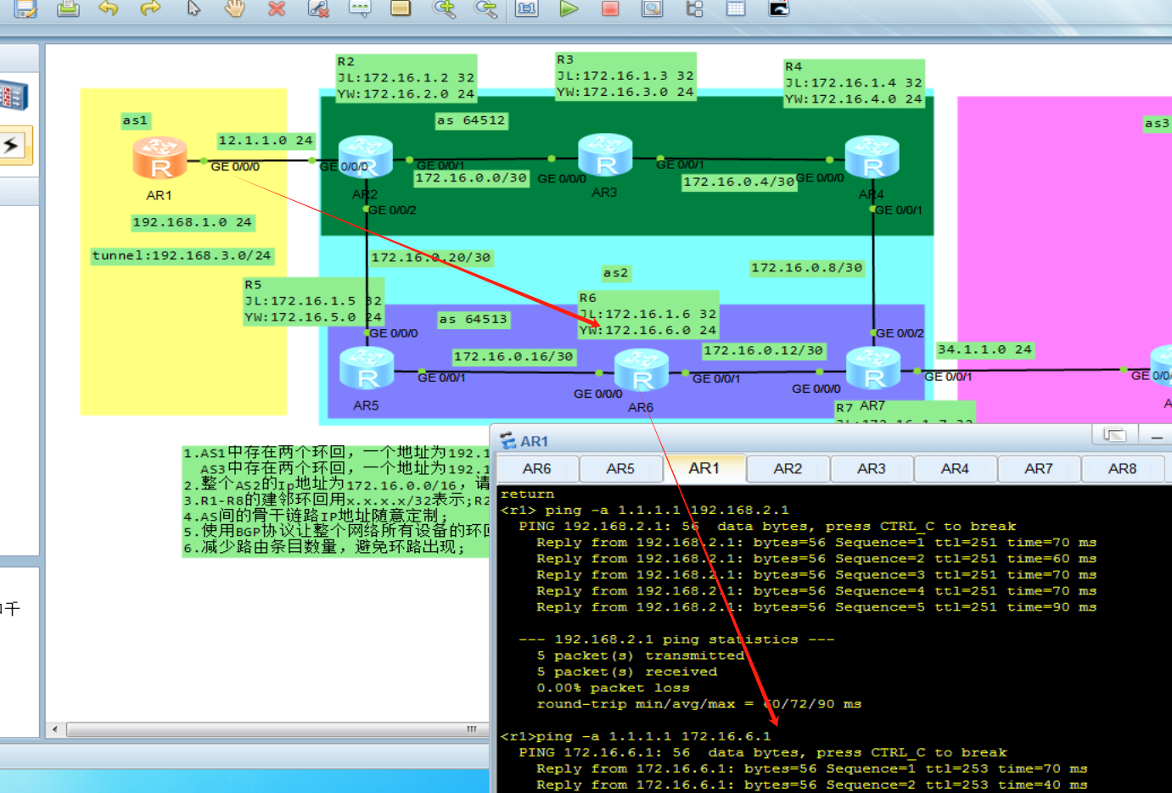Click the topology scrollbar left arrow
1172x793 pixels.
point(55,729)
